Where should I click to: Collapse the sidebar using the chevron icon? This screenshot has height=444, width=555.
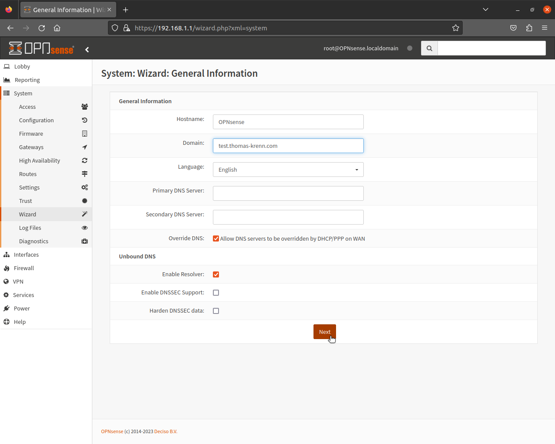(87, 49)
